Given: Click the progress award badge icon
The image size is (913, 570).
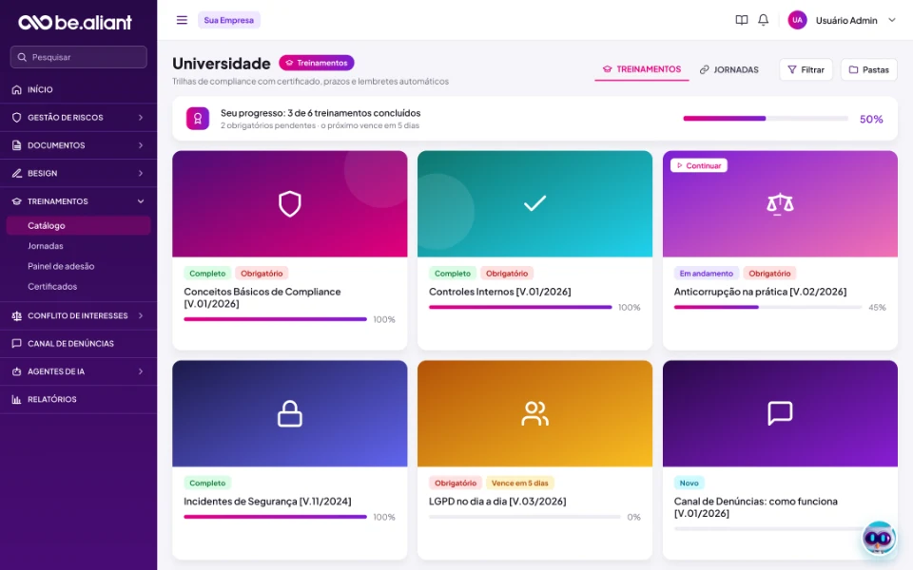Looking at the screenshot, I should click(198, 119).
